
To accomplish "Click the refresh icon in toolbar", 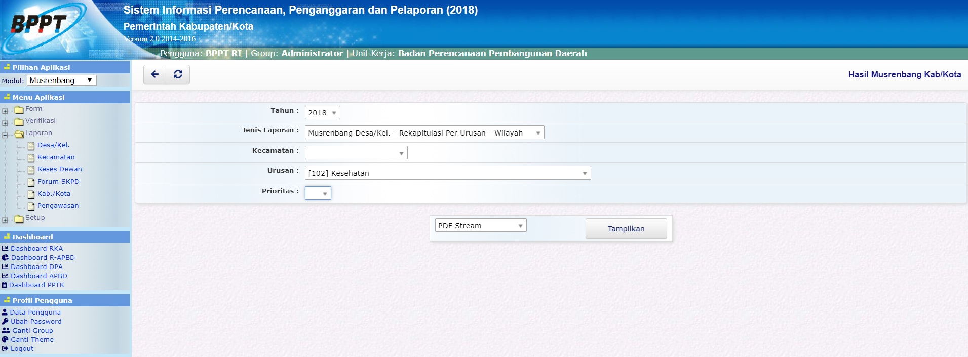I will tap(178, 74).
